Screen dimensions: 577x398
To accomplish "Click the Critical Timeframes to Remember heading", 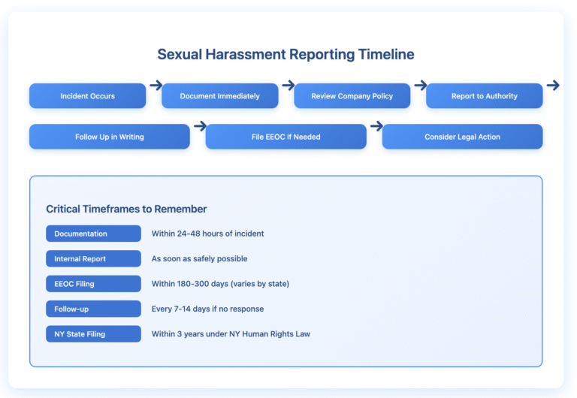I will pos(126,209).
